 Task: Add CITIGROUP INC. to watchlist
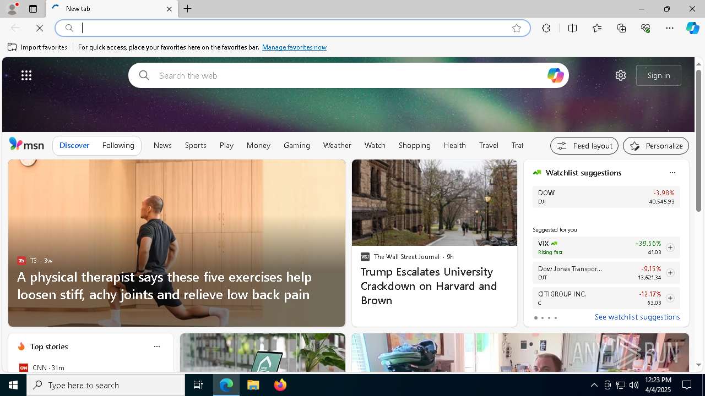(x=670, y=298)
